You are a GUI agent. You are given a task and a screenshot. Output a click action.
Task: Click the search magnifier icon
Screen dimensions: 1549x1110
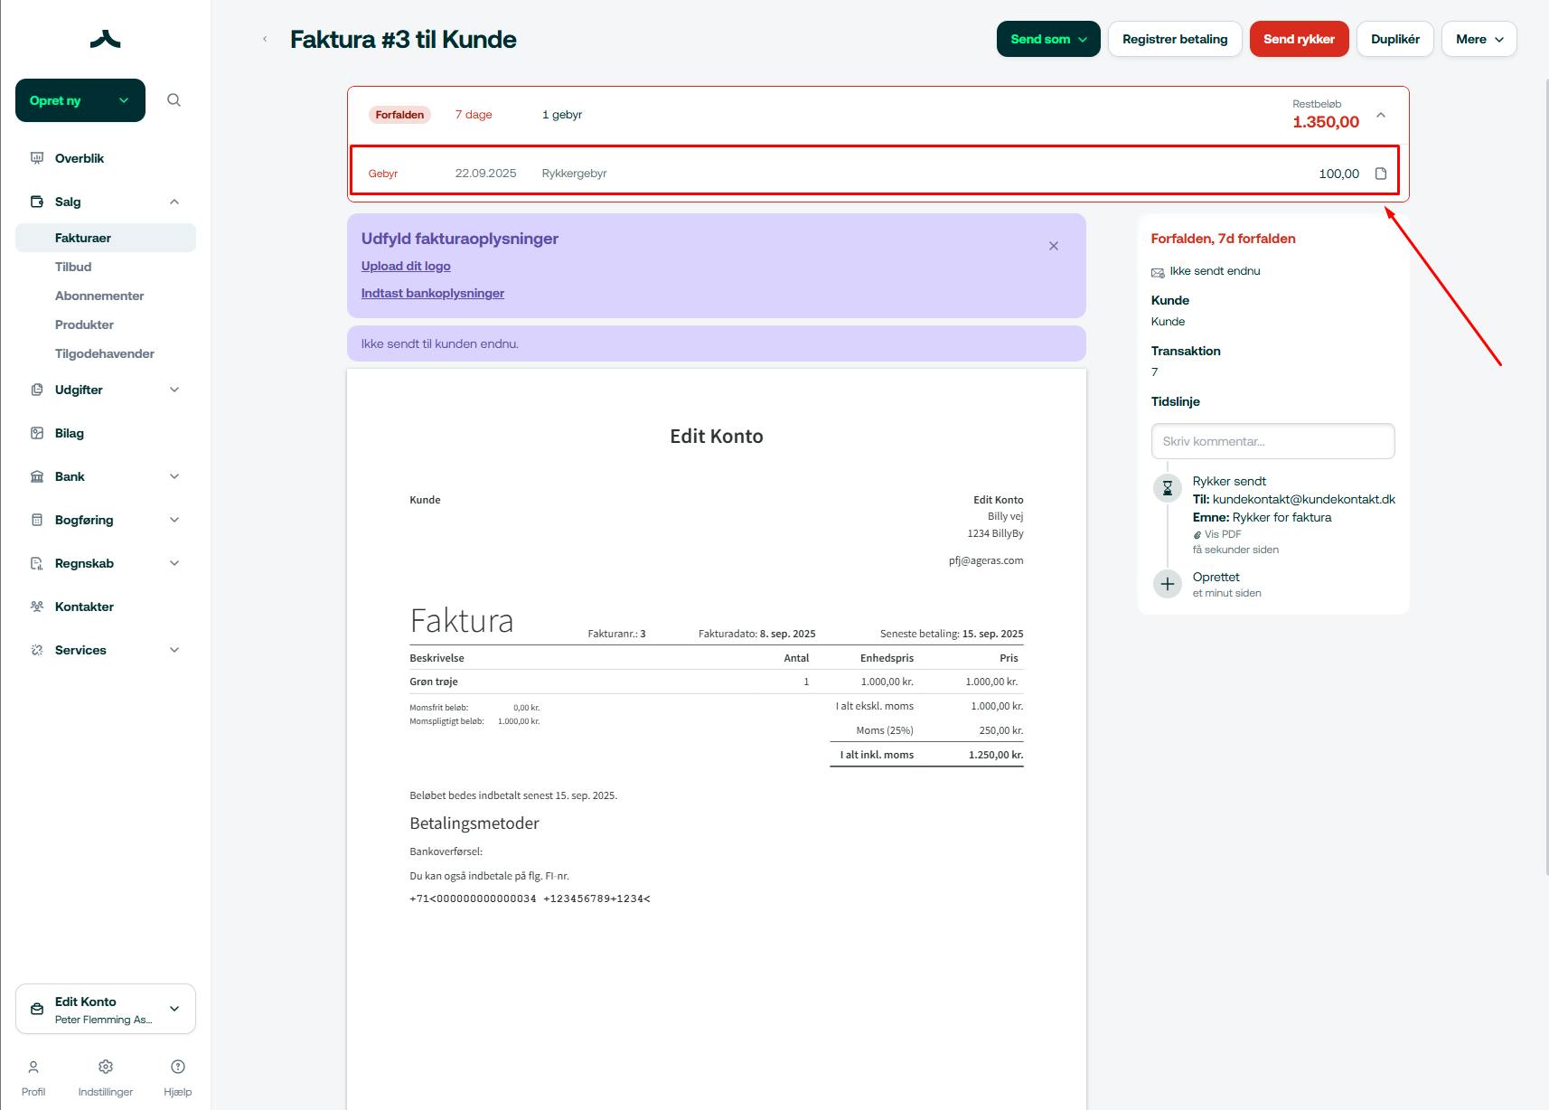pyautogui.click(x=174, y=100)
